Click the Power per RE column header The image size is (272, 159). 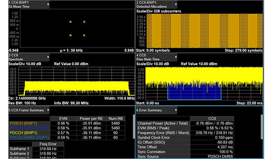point(91,118)
